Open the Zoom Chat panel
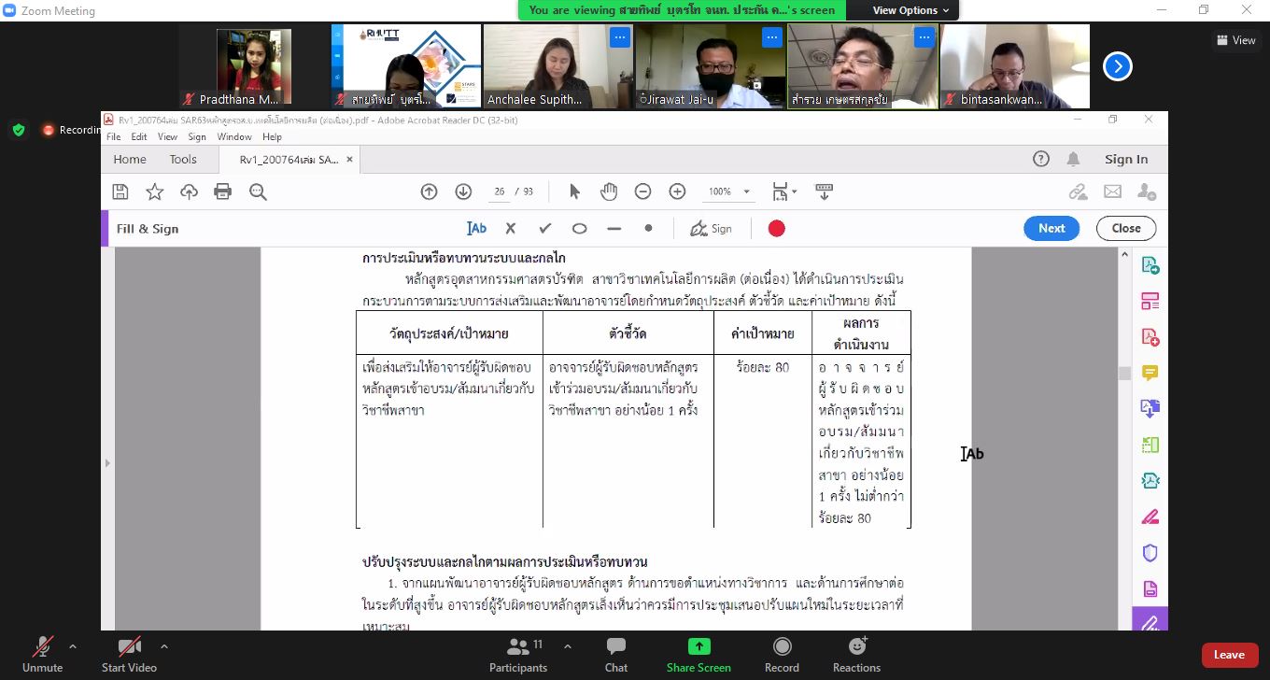The image size is (1270, 680). click(x=616, y=654)
